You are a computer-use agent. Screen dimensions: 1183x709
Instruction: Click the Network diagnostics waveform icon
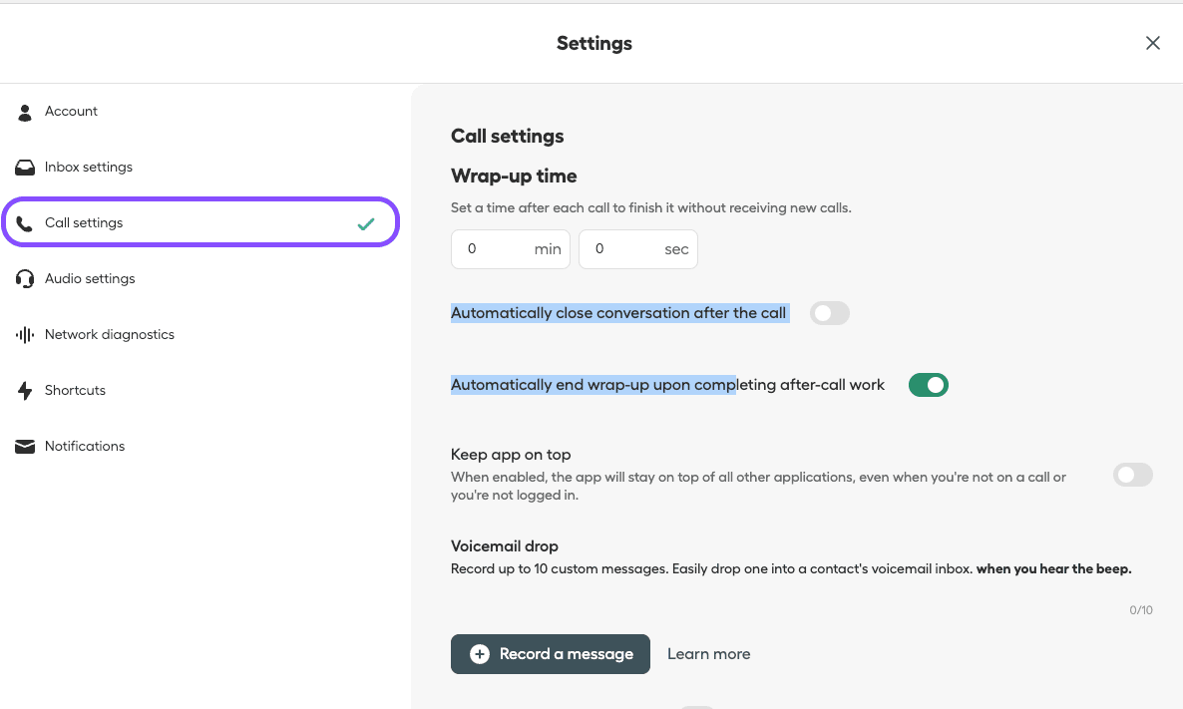click(x=25, y=335)
